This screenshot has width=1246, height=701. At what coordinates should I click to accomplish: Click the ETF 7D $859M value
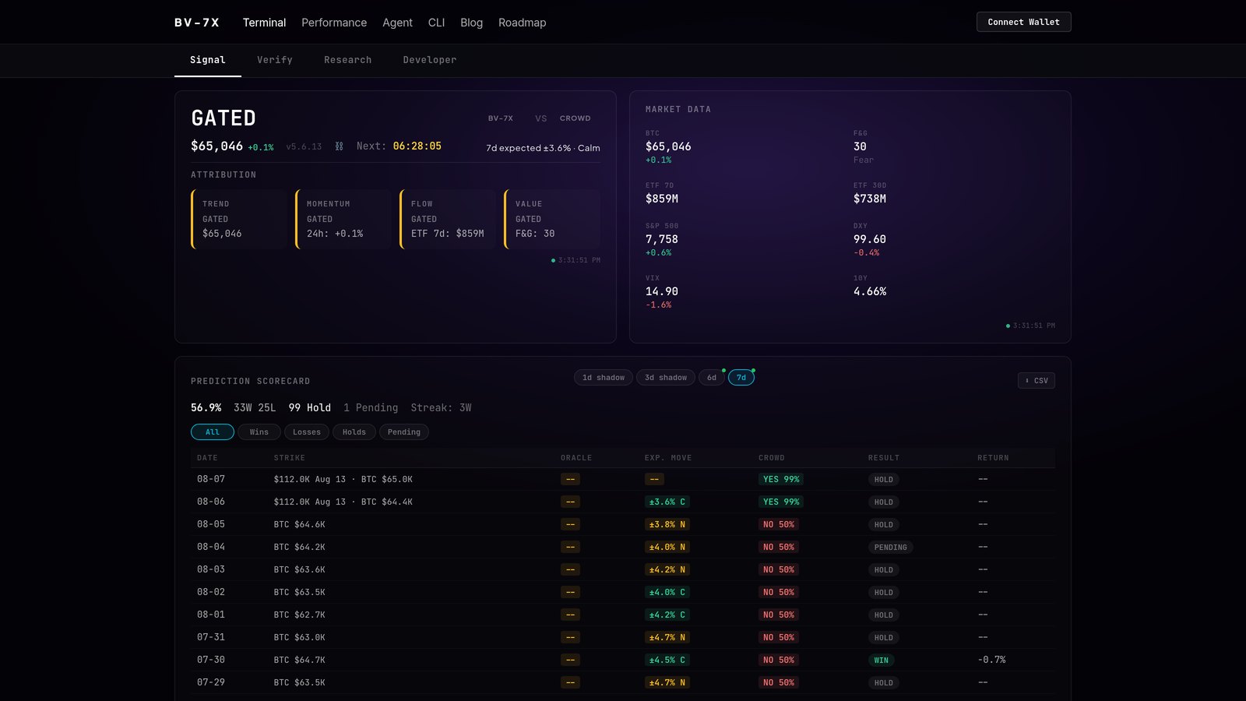(662, 199)
